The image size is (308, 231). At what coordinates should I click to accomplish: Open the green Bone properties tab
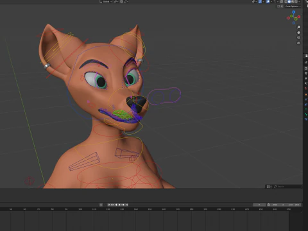(x=306, y=114)
